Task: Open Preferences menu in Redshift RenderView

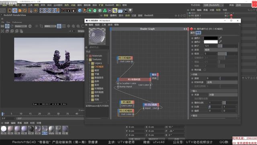Action: pyautogui.click(x=17, y=22)
